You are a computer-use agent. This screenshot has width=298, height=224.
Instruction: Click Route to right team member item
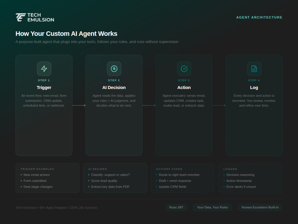tap(179, 175)
